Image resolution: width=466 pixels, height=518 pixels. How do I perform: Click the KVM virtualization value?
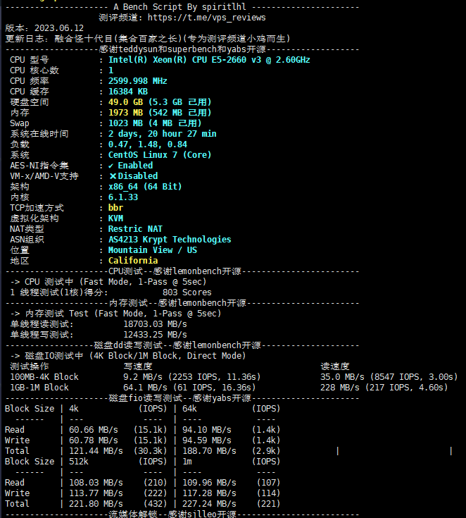point(115,218)
